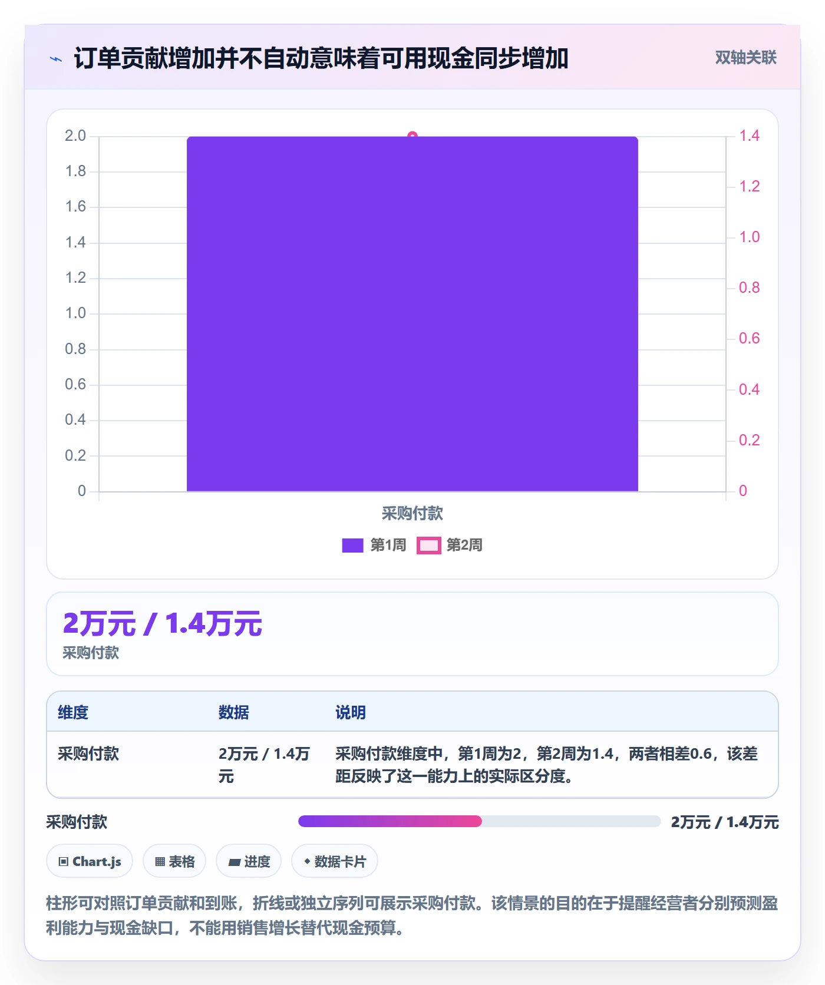
Task: Toggle the 第2周 legend swatch
Action: click(428, 546)
